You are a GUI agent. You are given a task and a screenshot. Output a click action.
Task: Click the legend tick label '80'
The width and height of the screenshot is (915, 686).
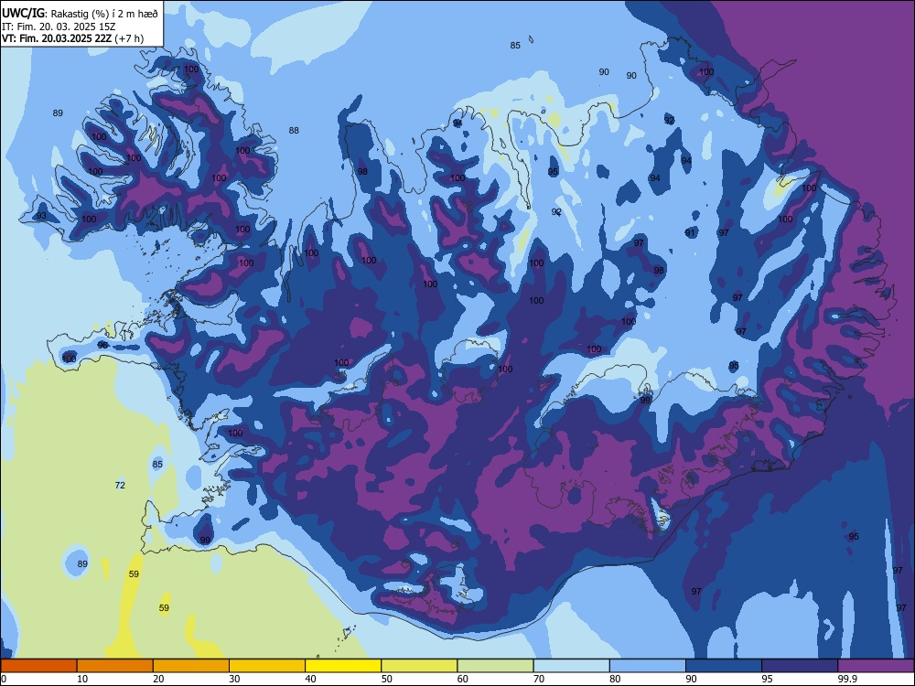coord(616,679)
